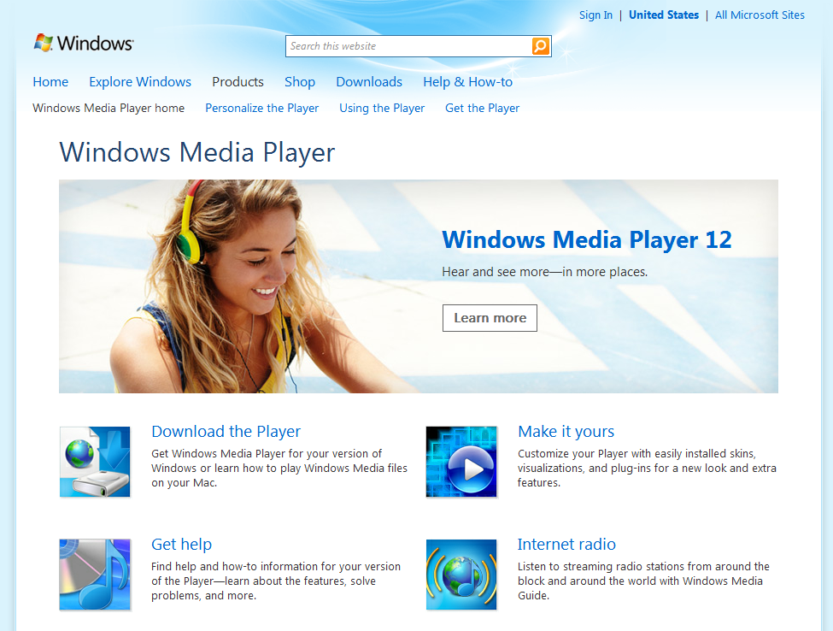Screen dimensions: 833x631
Task: Open the Internet radio link
Action: tap(566, 545)
